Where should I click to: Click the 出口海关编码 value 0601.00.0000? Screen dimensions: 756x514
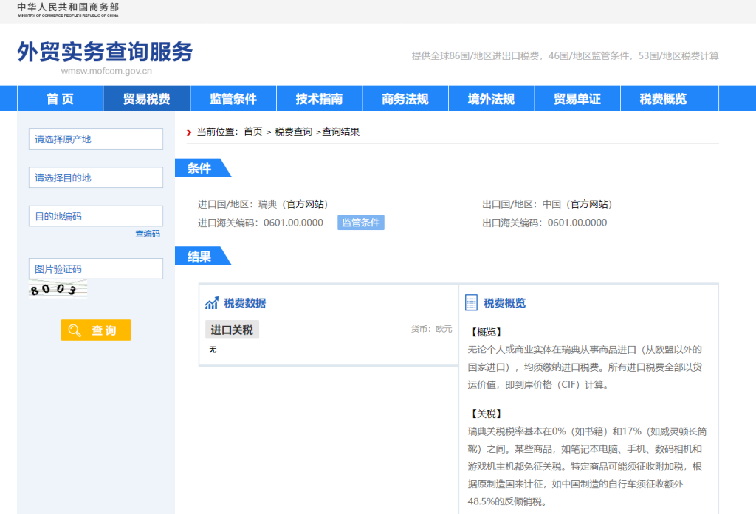click(577, 223)
